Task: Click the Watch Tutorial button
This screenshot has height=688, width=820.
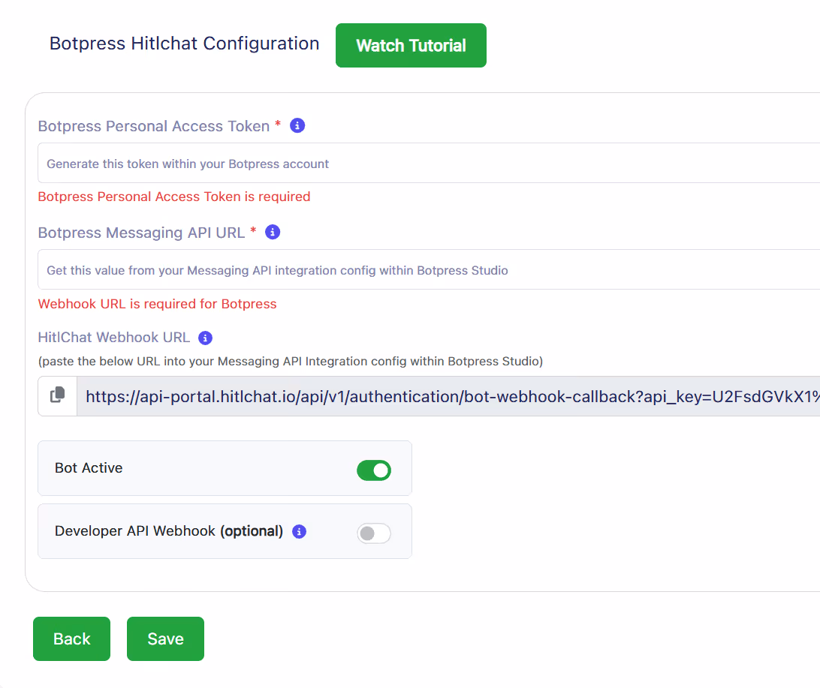Action: [411, 46]
